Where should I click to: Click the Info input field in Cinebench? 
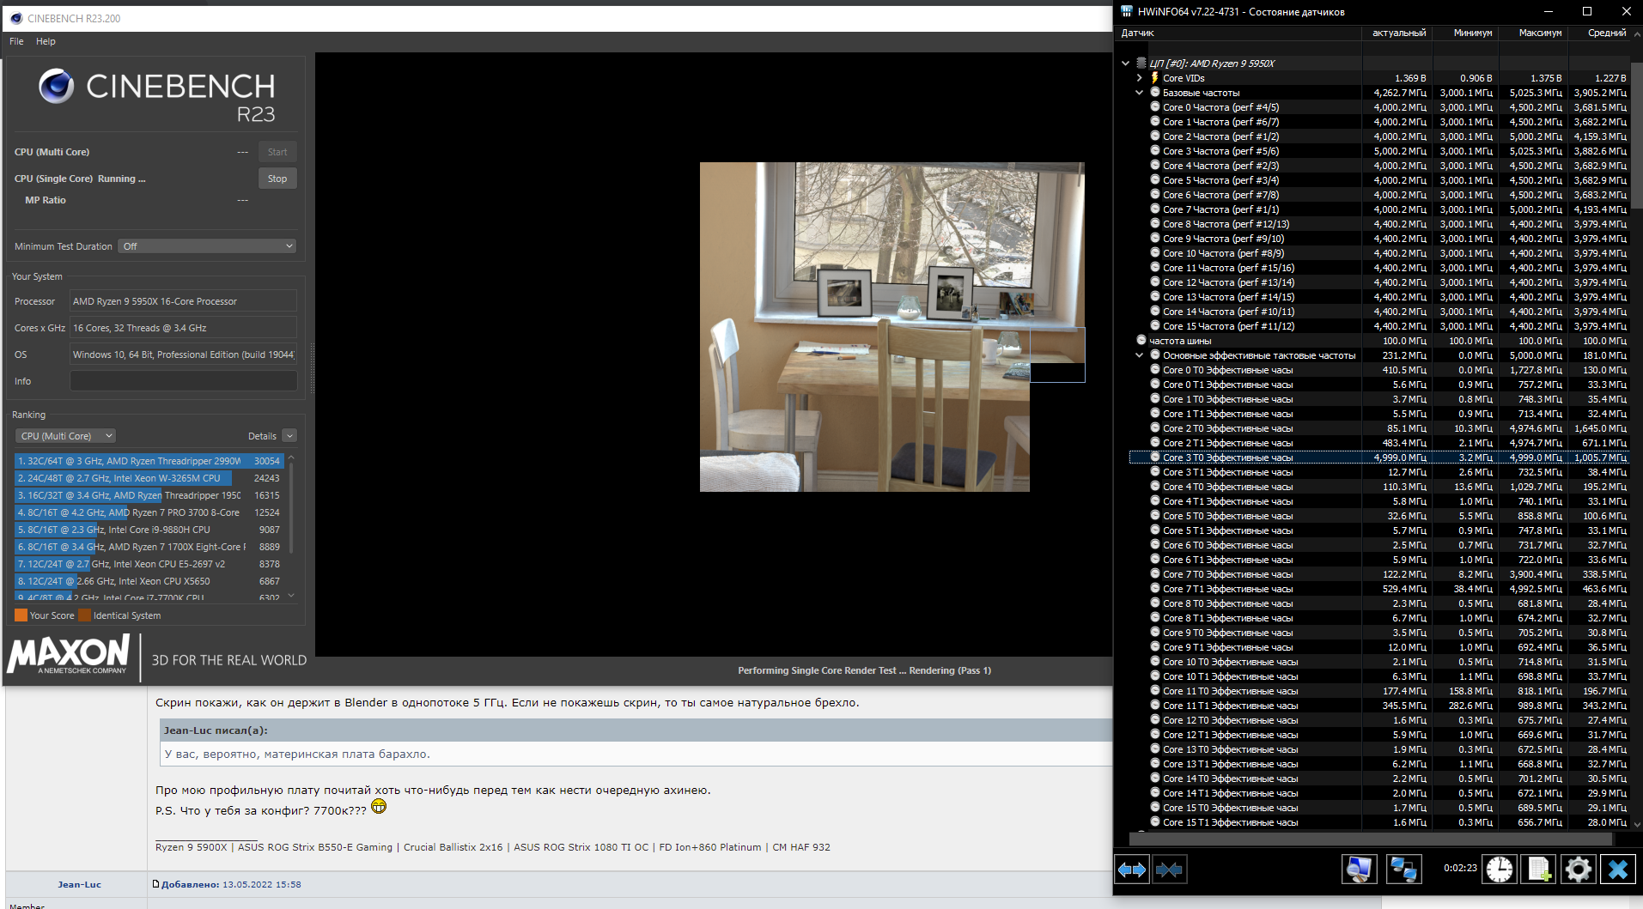[x=183, y=381]
